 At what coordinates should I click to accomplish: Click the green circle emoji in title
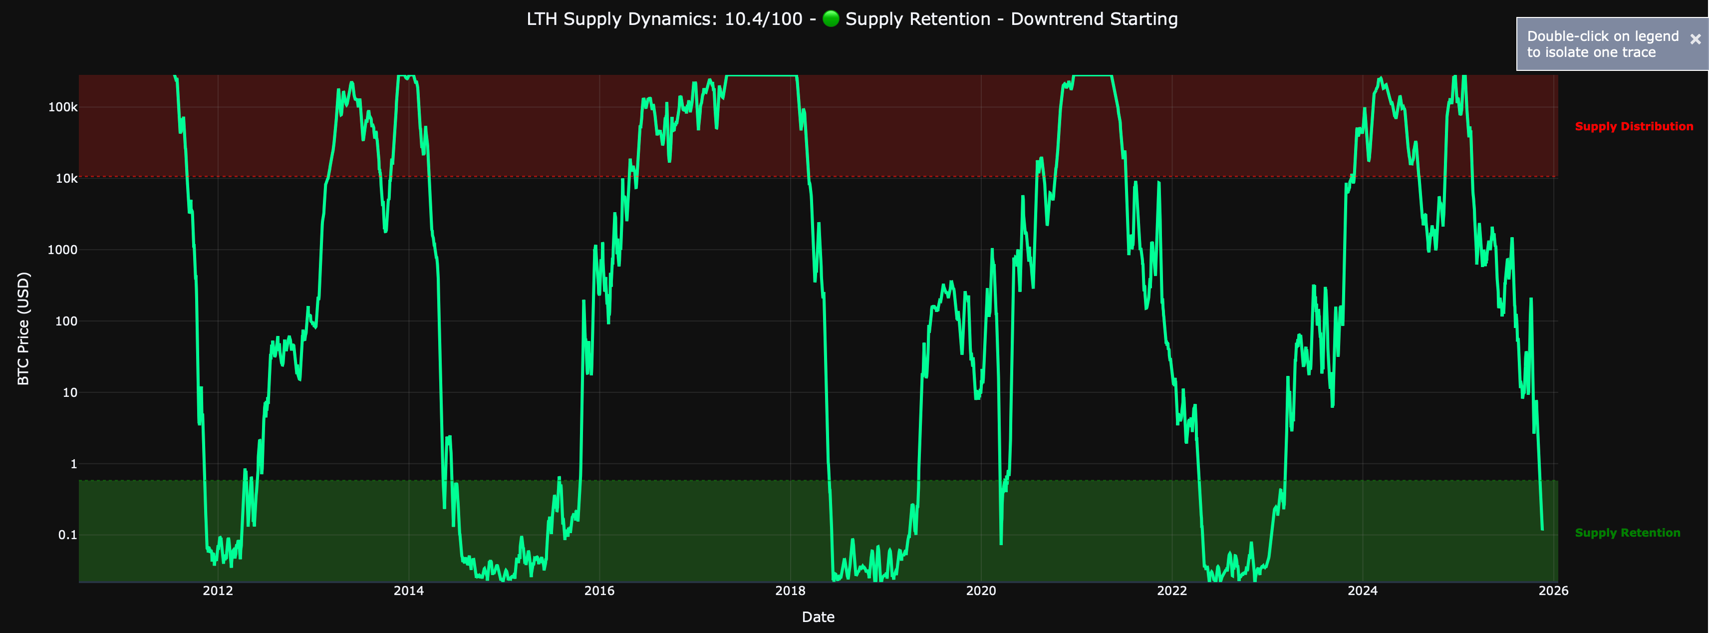pyautogui.click(x=831, y=18)
